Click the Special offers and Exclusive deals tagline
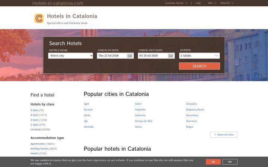Image resolution: width=268 pixels, height=167 pixels. tap(67, 23)
